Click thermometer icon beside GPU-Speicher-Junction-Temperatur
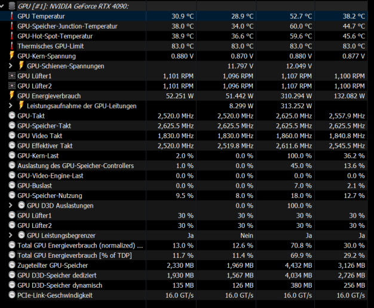The width and height of the screenshot is (374, 308). tap(12, 26)
